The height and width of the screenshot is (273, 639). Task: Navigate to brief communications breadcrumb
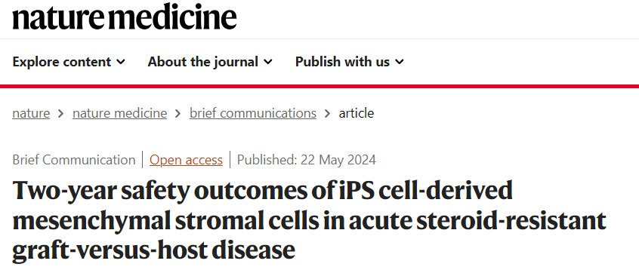[253, 113]
